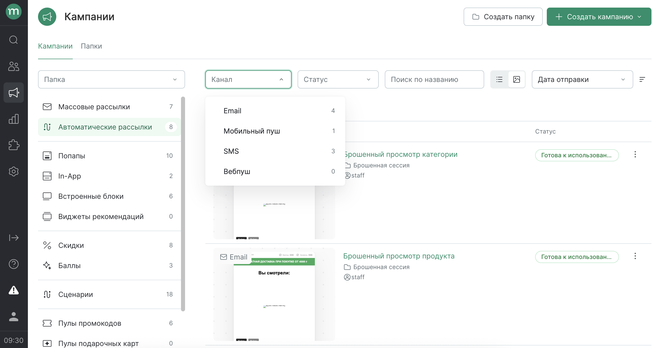The height and width of the screenshot is (348, 653).
Task: Select SMS channel option
Action: (x=275, y=151)
